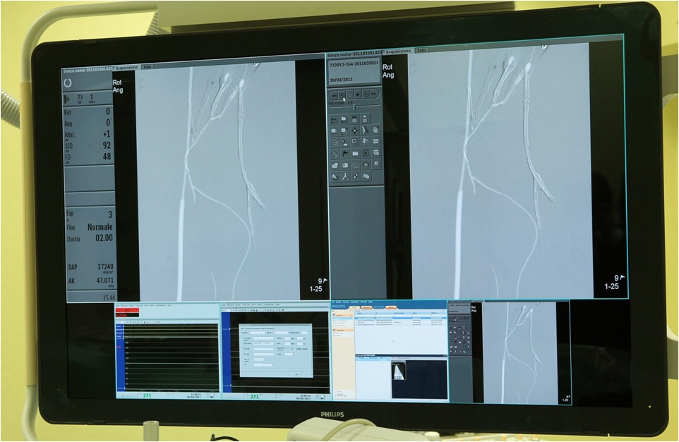
Task: Click the monitor with arrow icon
Action: coord(344,130)
